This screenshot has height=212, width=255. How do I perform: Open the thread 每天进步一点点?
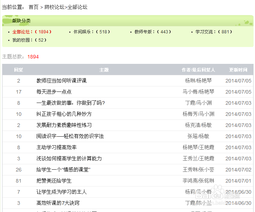pyautogui.click(x=54, y=92)
